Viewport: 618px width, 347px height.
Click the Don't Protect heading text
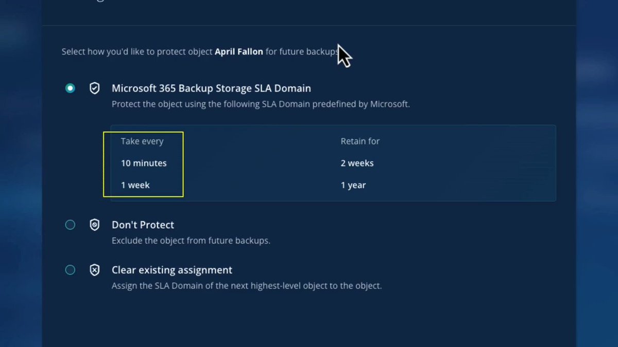pyautogui.click(x=143, y=225)
